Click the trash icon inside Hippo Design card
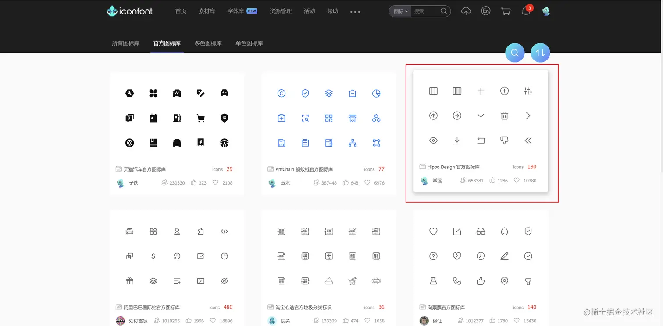The width and height of the screenshot is (663, 326). click(504, 115)
